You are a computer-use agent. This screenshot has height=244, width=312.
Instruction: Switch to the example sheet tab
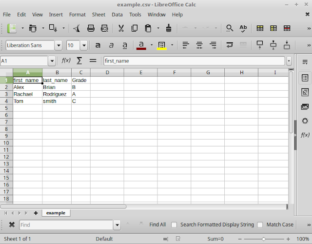[x=56, y=213]
